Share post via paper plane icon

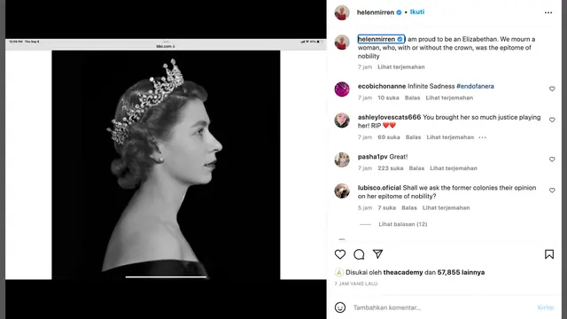coord(377,254)
